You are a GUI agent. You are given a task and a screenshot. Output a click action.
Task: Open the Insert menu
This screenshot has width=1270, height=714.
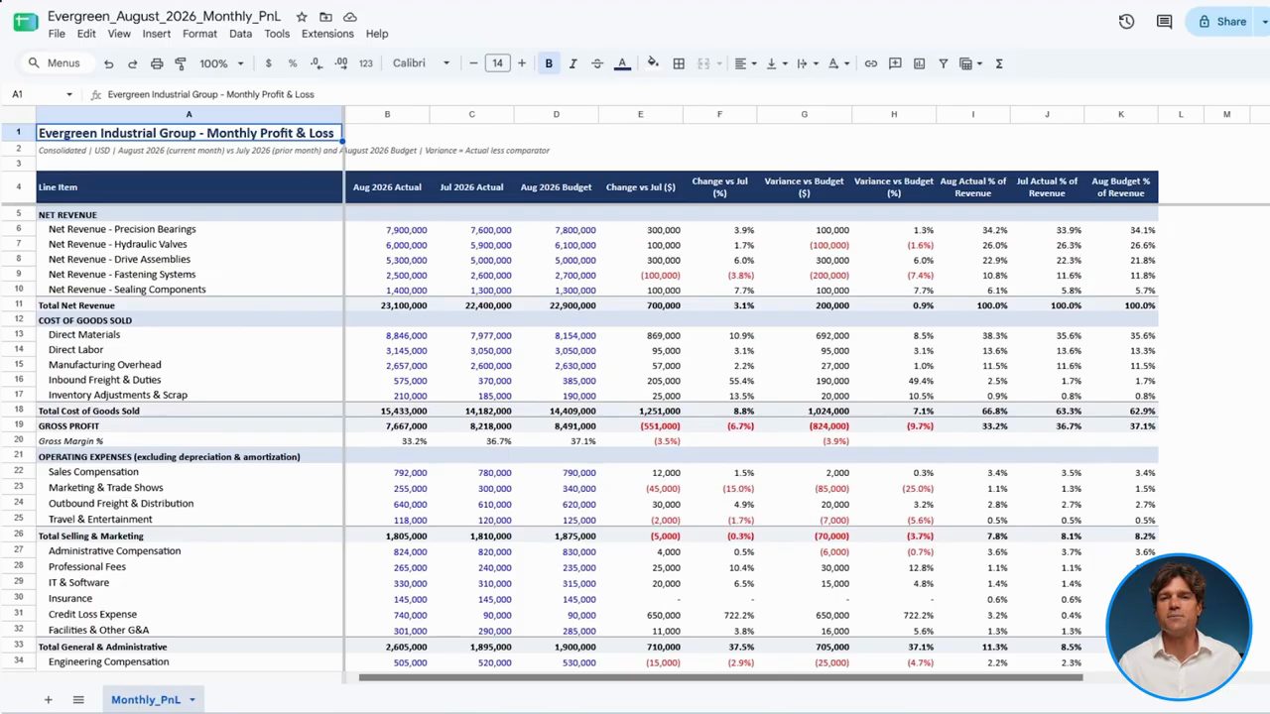pos(157,34)
